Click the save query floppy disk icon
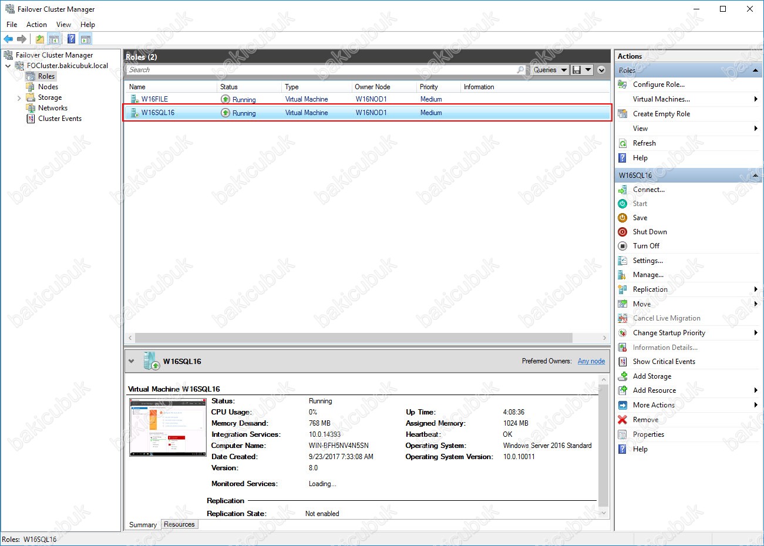 point(577,70)
